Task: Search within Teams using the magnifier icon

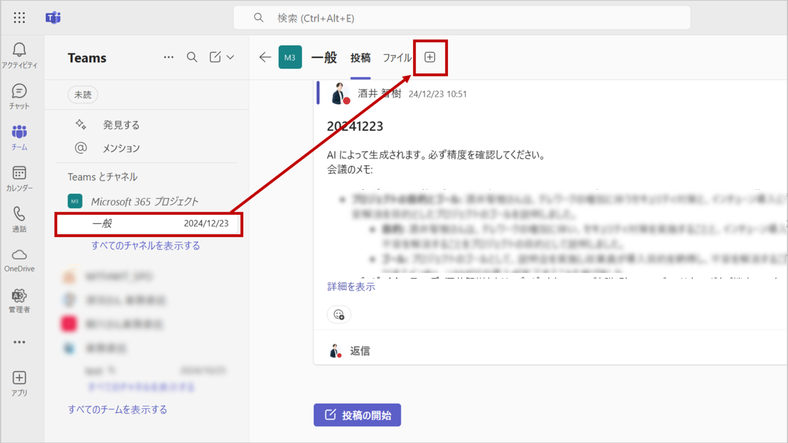Action: (192, 57)
